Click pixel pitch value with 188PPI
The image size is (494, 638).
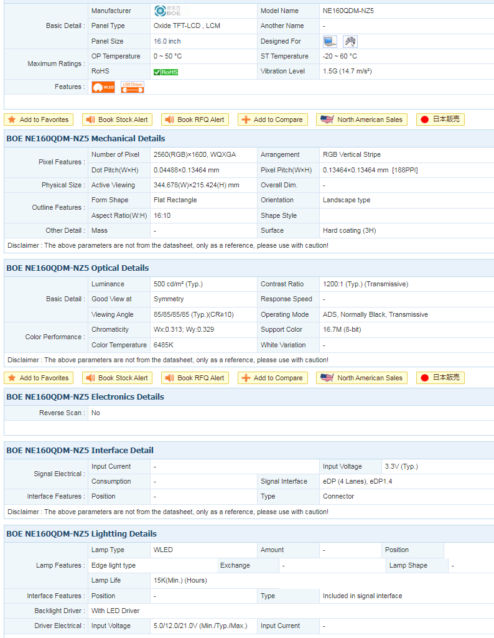(x=370, y=170)
